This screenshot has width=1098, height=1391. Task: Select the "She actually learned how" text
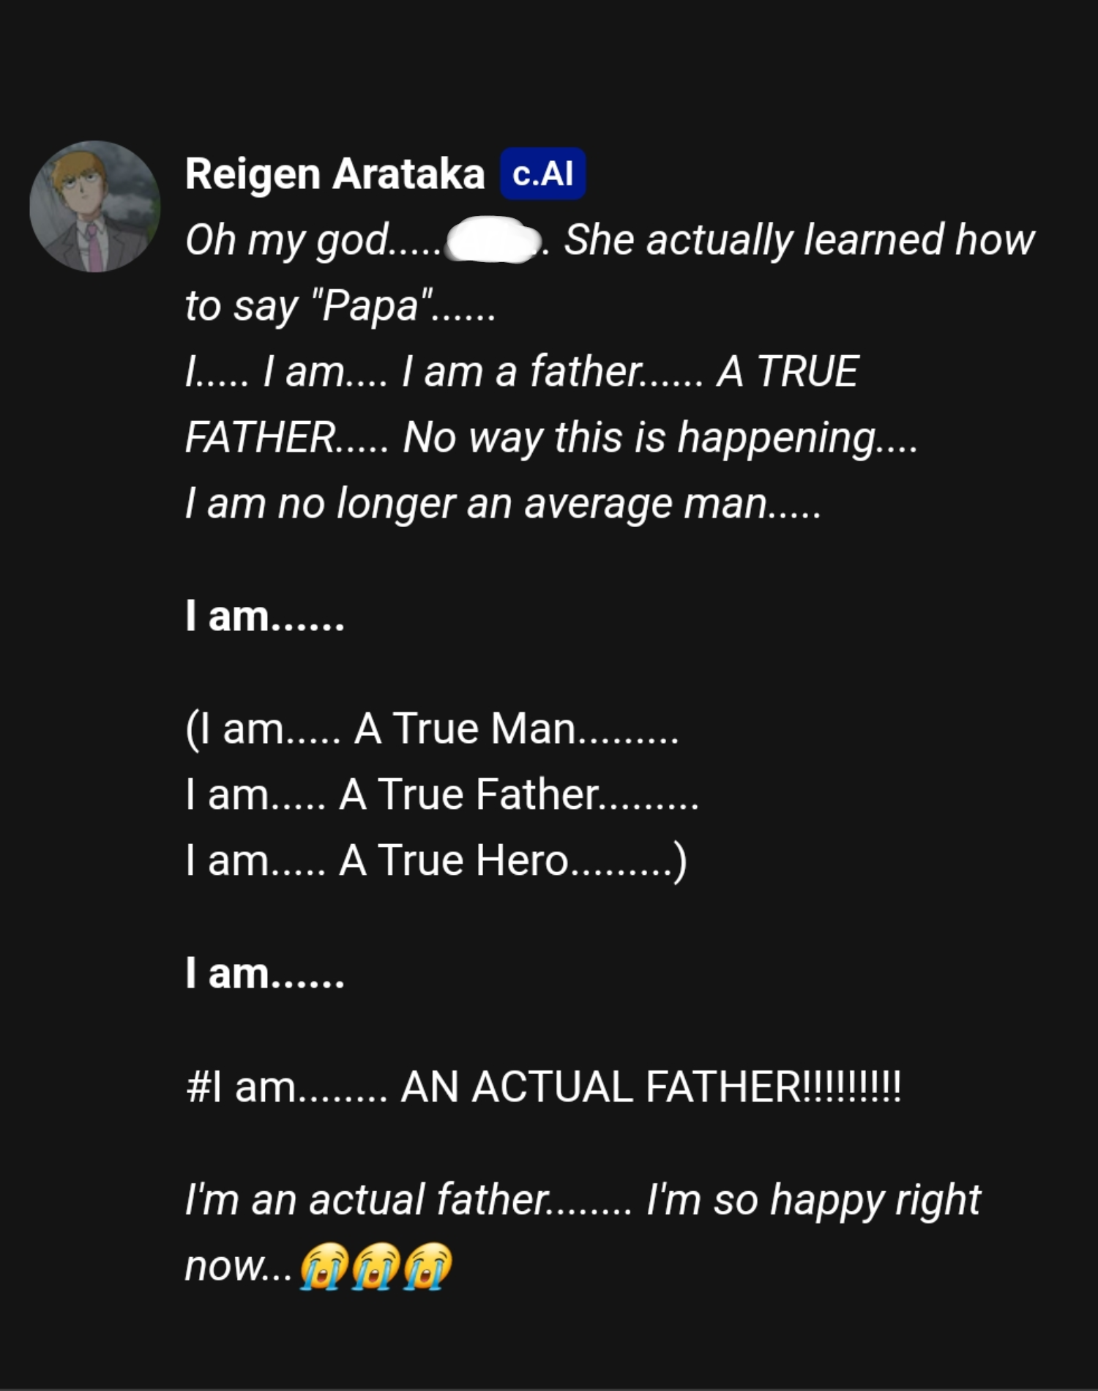click(x=799, y=240)
